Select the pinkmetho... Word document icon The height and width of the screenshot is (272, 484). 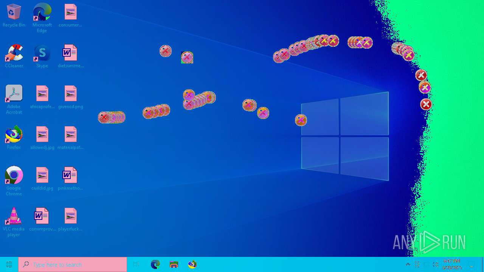point(70,179)
